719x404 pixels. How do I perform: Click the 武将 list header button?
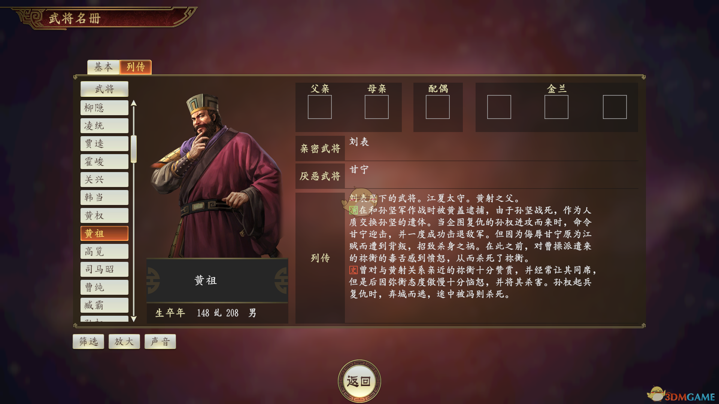(104, 89)
